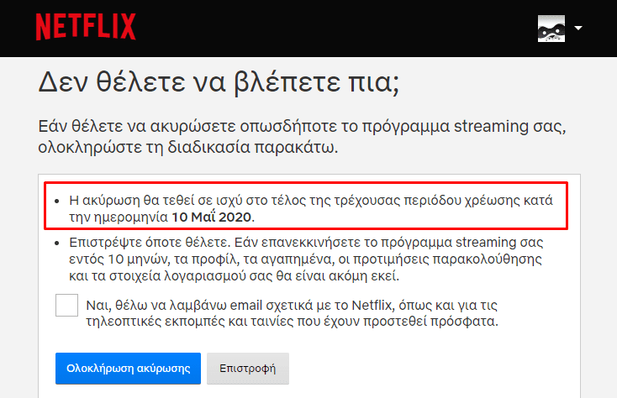Click the first bullet point marker
Image resolution: width=617 pixels, height=398 pixels.
pyautogui.click(x=57, y=202)
